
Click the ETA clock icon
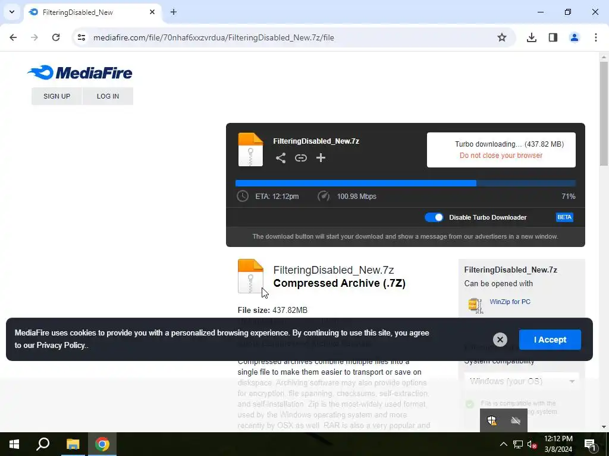click(243, 196)
